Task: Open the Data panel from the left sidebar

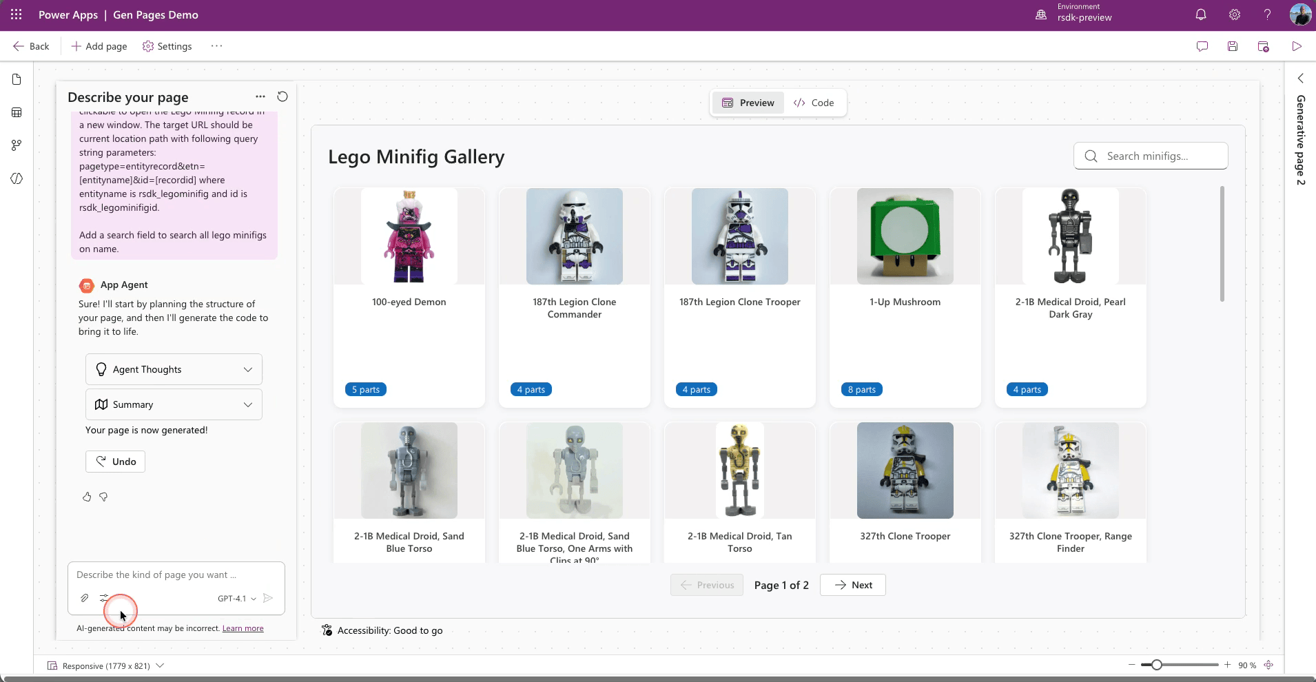Action: click(x=16, y=112)
